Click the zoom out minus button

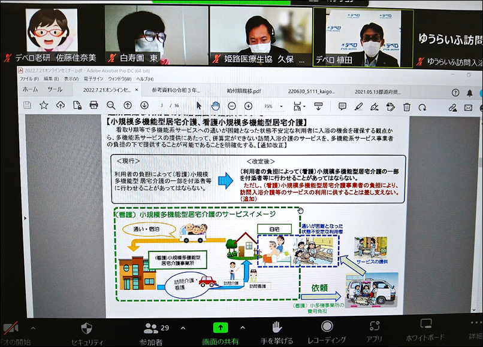(x=232, y=106)
